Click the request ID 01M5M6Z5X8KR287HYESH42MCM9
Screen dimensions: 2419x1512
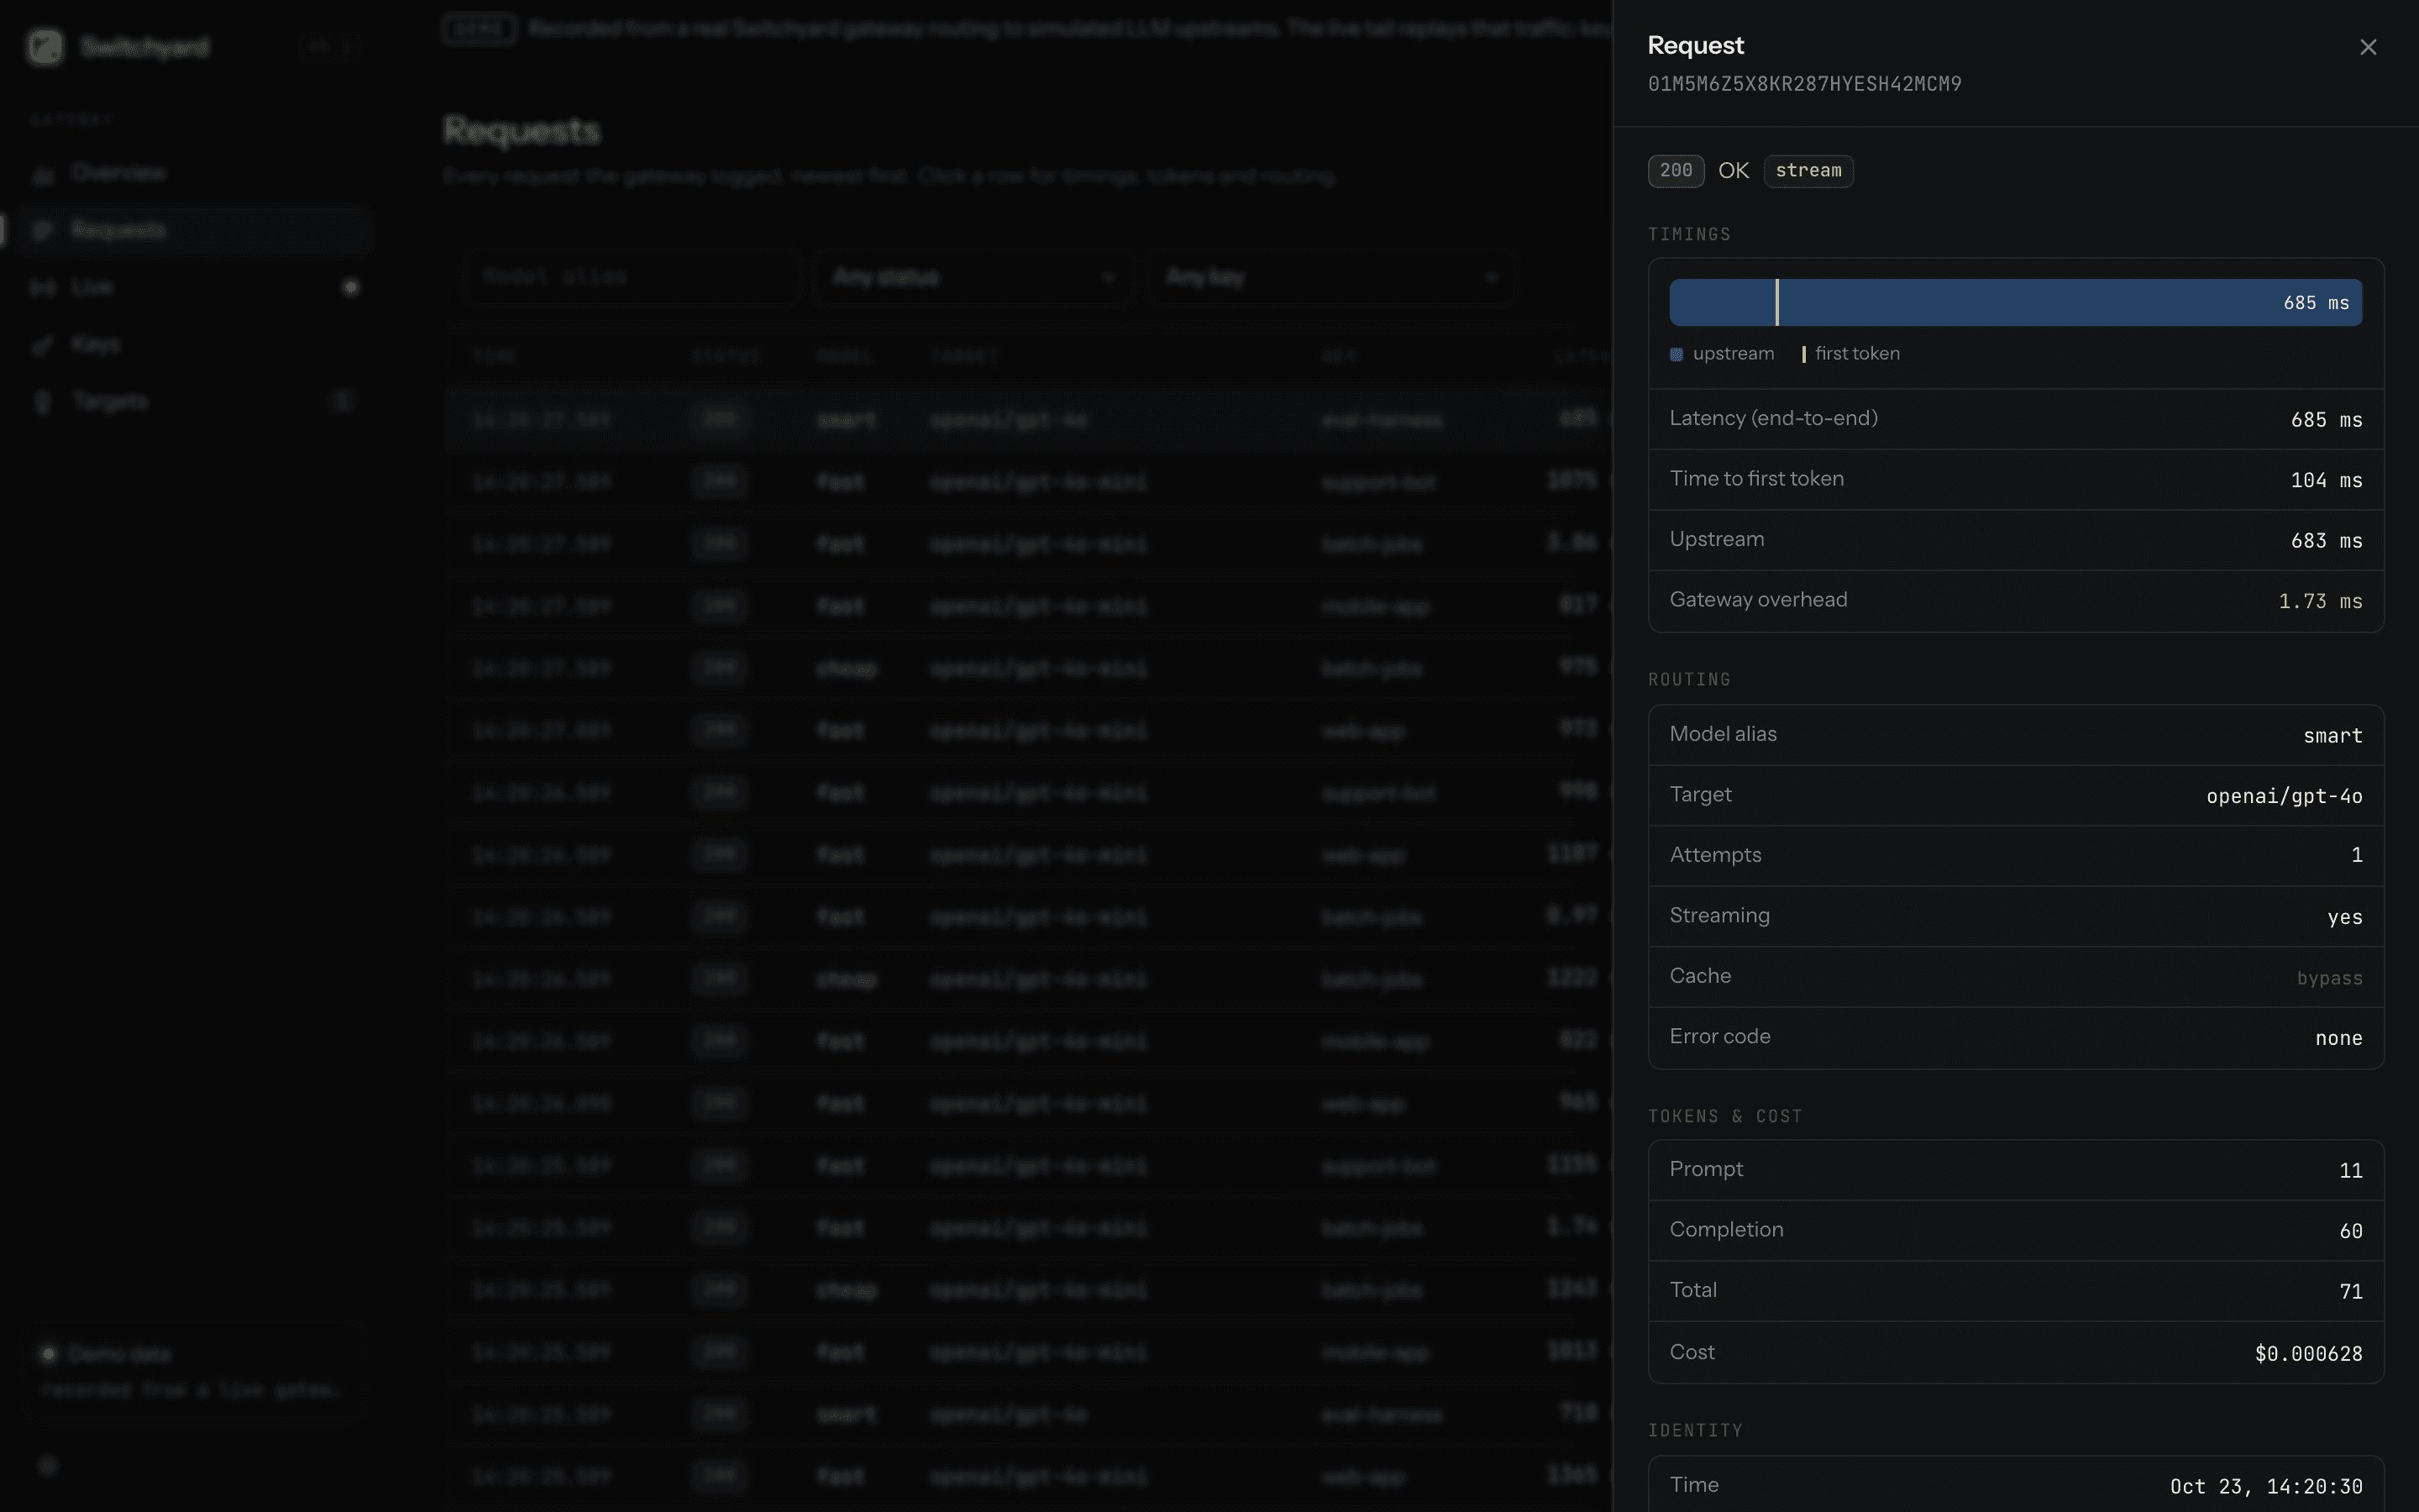pyautogui.click(x=1804, y=84)
